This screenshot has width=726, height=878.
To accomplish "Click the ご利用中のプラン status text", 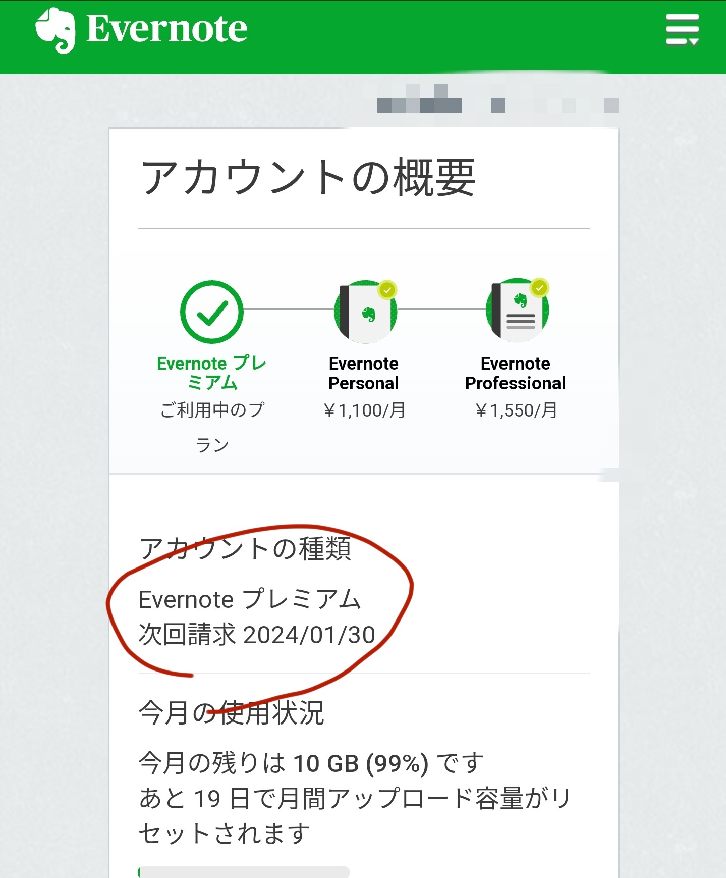I will point(212,427).
